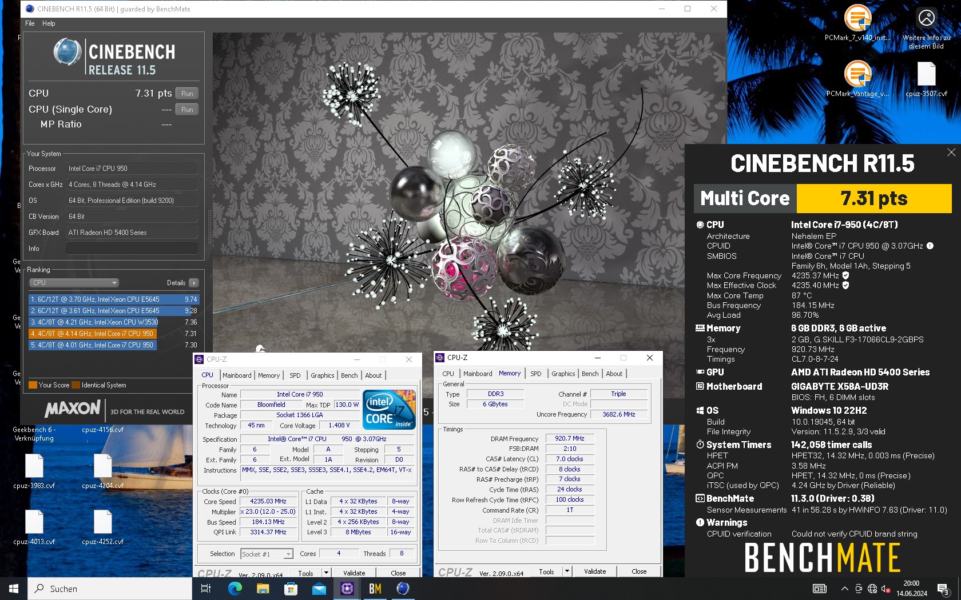Screen dimensions: 961x600
Task: Click Validate in right CPU-Z
Action: pyautogui.click(x=595, y=571)
